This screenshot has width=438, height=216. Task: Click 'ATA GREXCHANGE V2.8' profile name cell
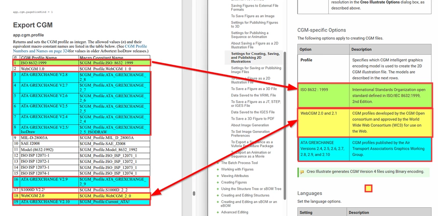click(49, 77)
